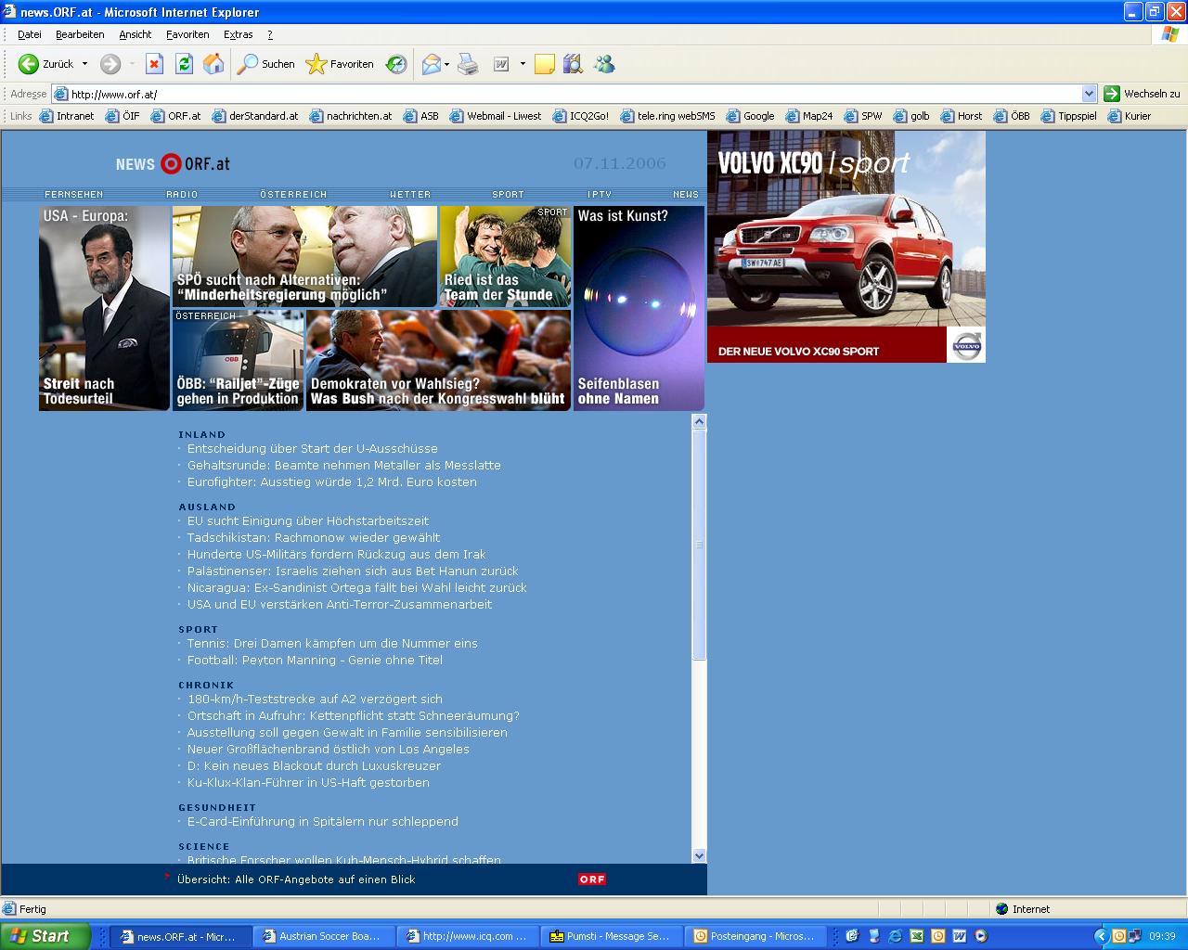Open the Datei menu

point(30,34)
